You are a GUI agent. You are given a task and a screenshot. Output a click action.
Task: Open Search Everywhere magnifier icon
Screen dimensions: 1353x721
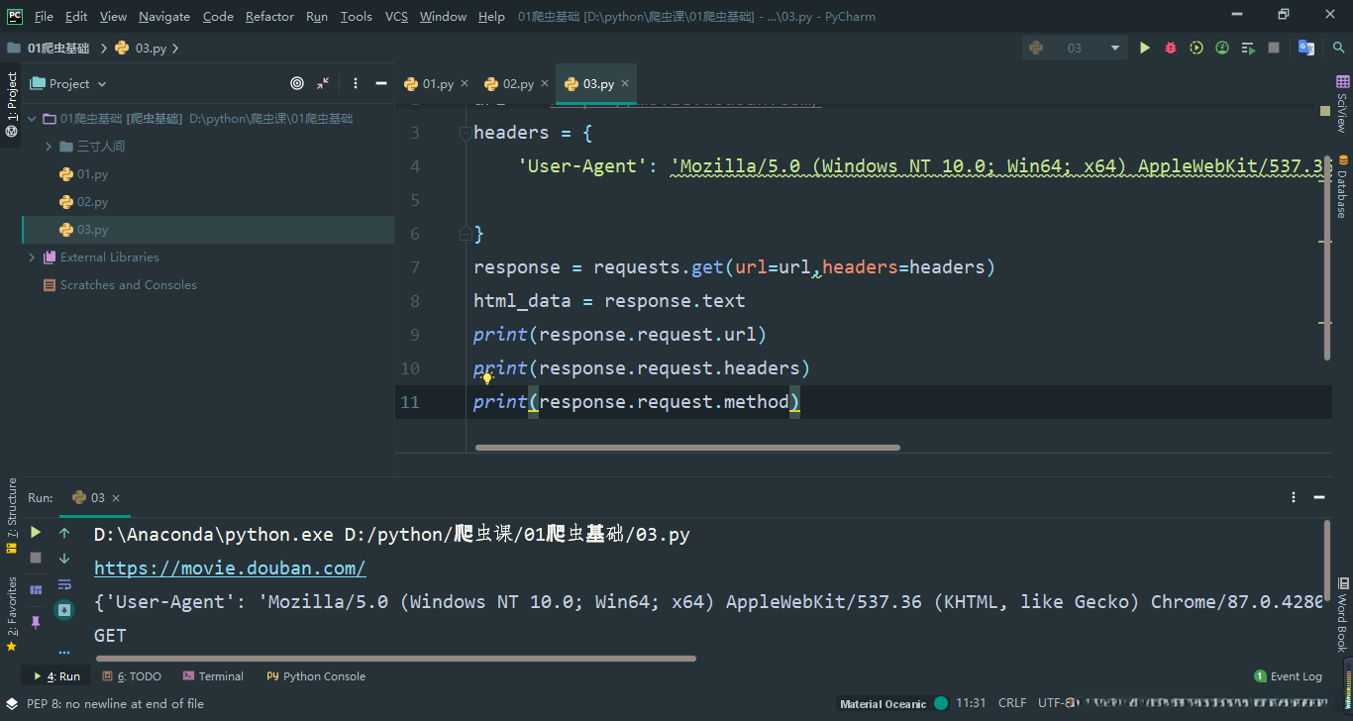1338,48
